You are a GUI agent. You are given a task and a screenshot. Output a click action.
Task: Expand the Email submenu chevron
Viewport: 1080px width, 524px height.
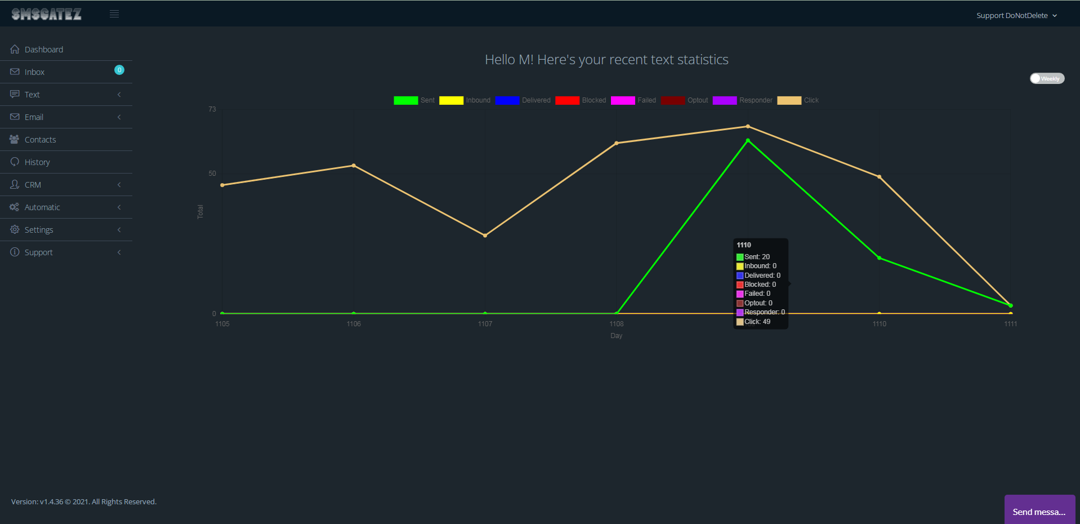(x=119, y=117)
